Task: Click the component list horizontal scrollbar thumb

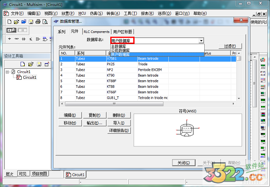Action: coord(114,104)
